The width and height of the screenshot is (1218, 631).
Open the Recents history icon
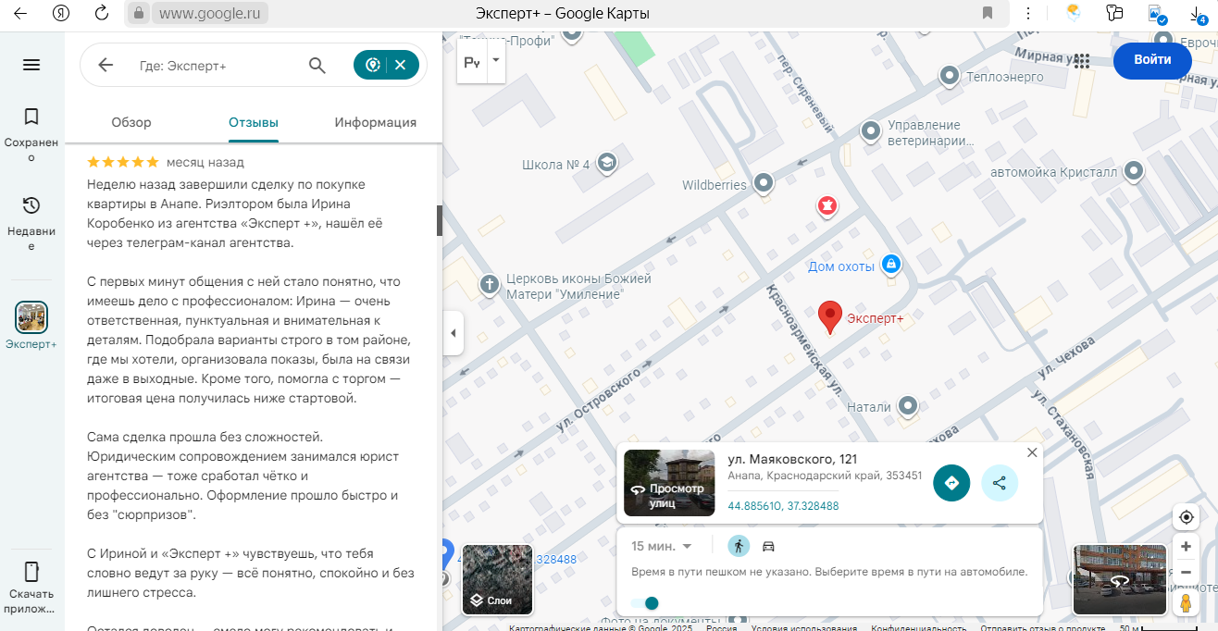click(x=31, y=205)
